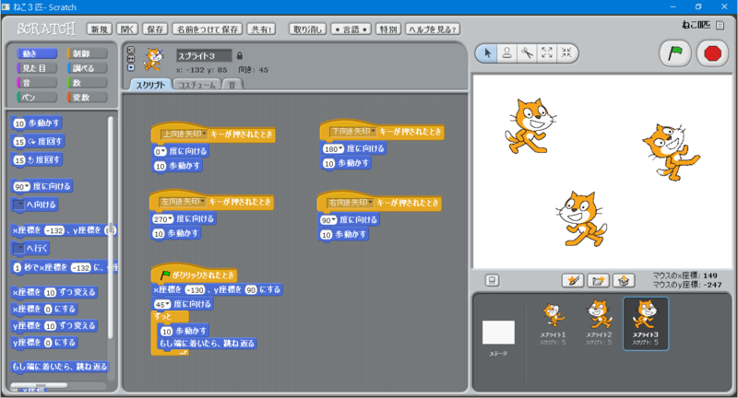Open the 数 (Operators) block category
The width and height of the screenshot is (738, 398).
pyautogui.click(x=87, y=83)
